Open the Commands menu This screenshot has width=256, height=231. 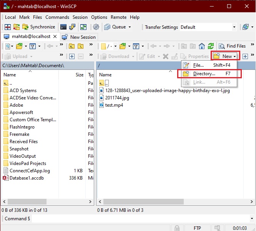tap(57, 17)
